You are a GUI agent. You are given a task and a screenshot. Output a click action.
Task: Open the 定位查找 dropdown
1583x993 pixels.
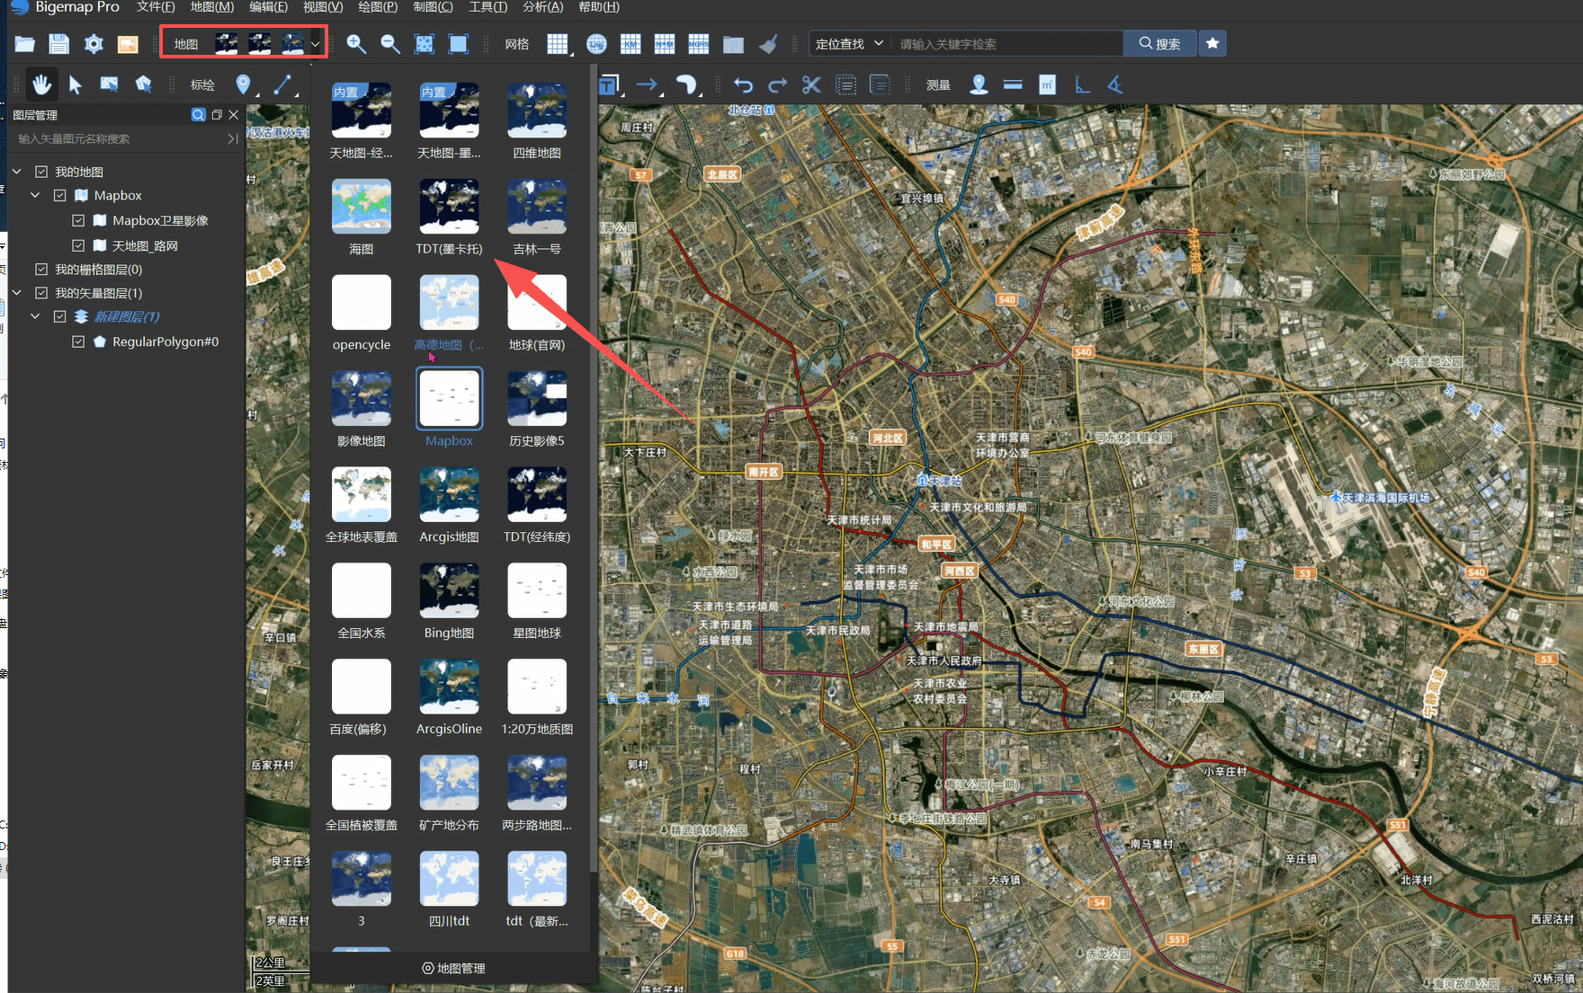pos(849,43)
